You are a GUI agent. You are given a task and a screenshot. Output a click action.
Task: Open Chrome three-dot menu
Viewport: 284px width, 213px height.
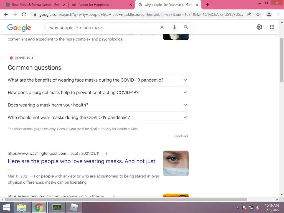(x=278, y=14)
